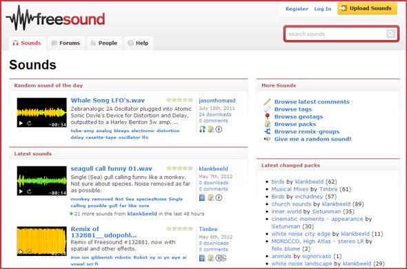Click pack icon beside Browse packs
The image size is (407, 269).
268,124
